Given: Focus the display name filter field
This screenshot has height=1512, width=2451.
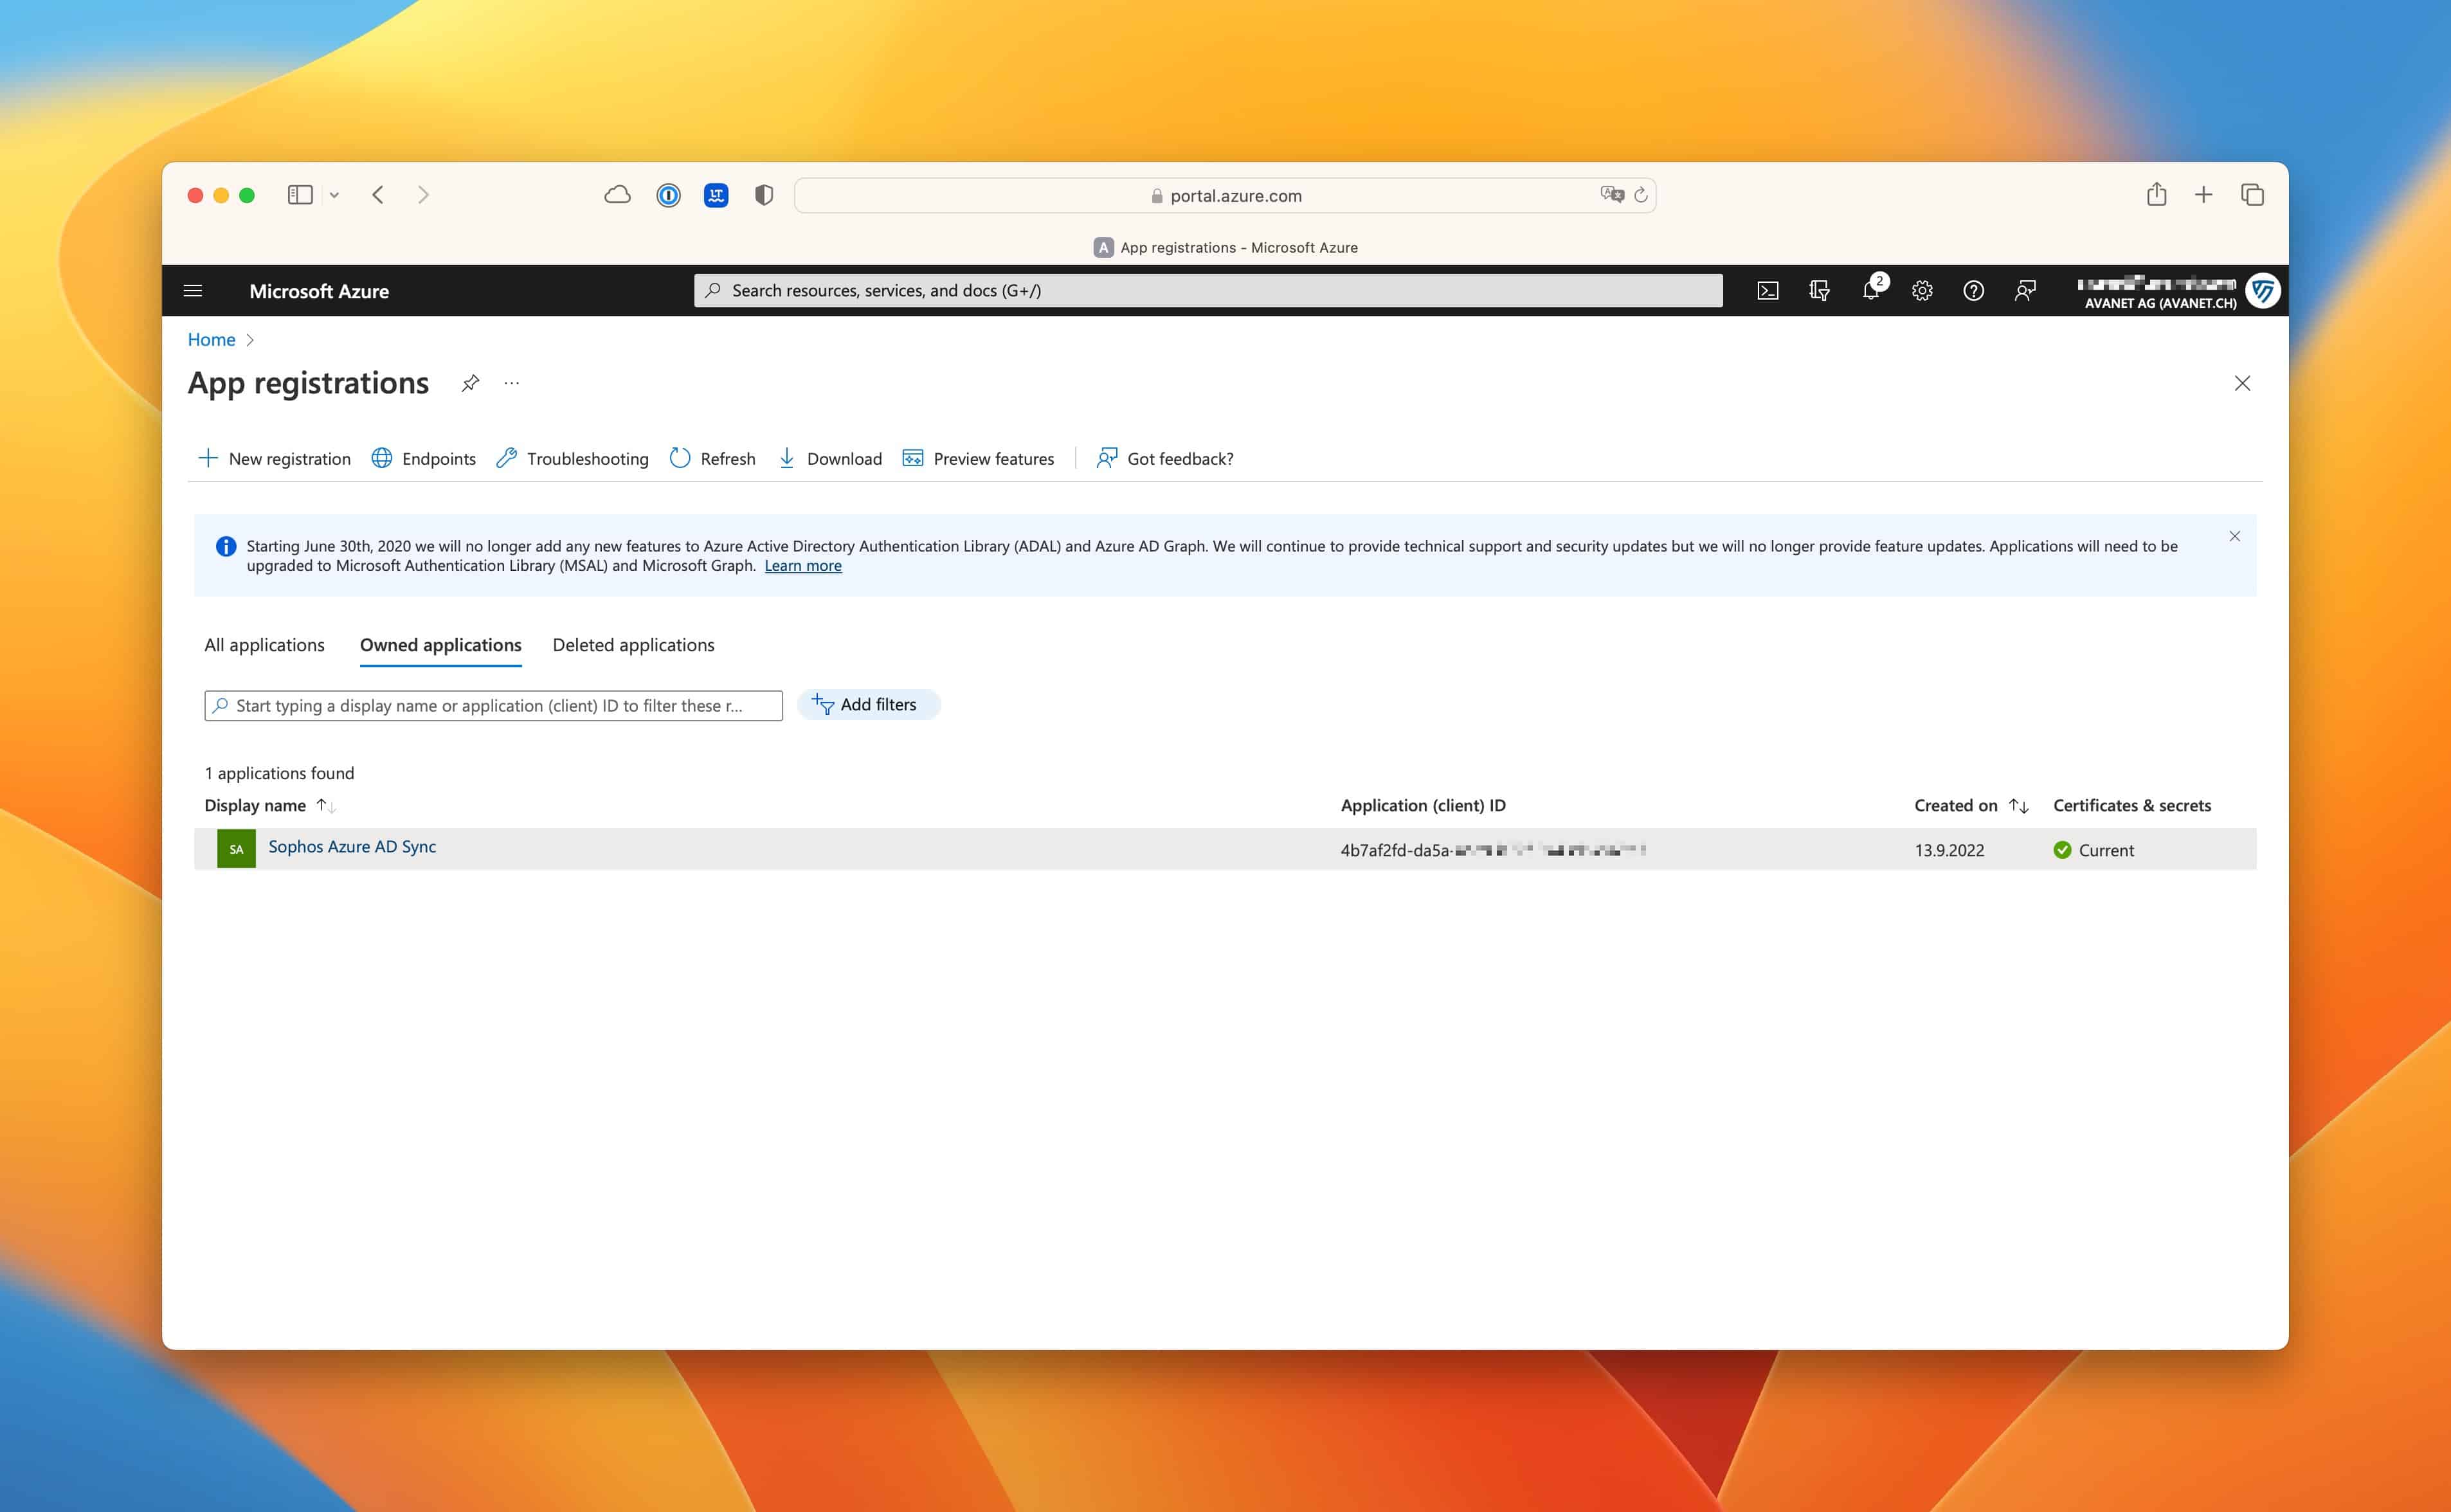Looking at the screenshot, I should click(493, 705).
